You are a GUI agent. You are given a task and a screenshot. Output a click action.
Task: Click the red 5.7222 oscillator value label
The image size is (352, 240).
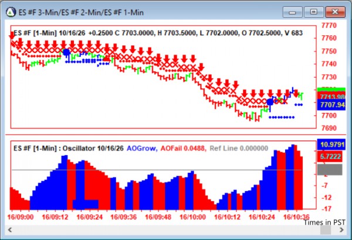coord(330,156)
